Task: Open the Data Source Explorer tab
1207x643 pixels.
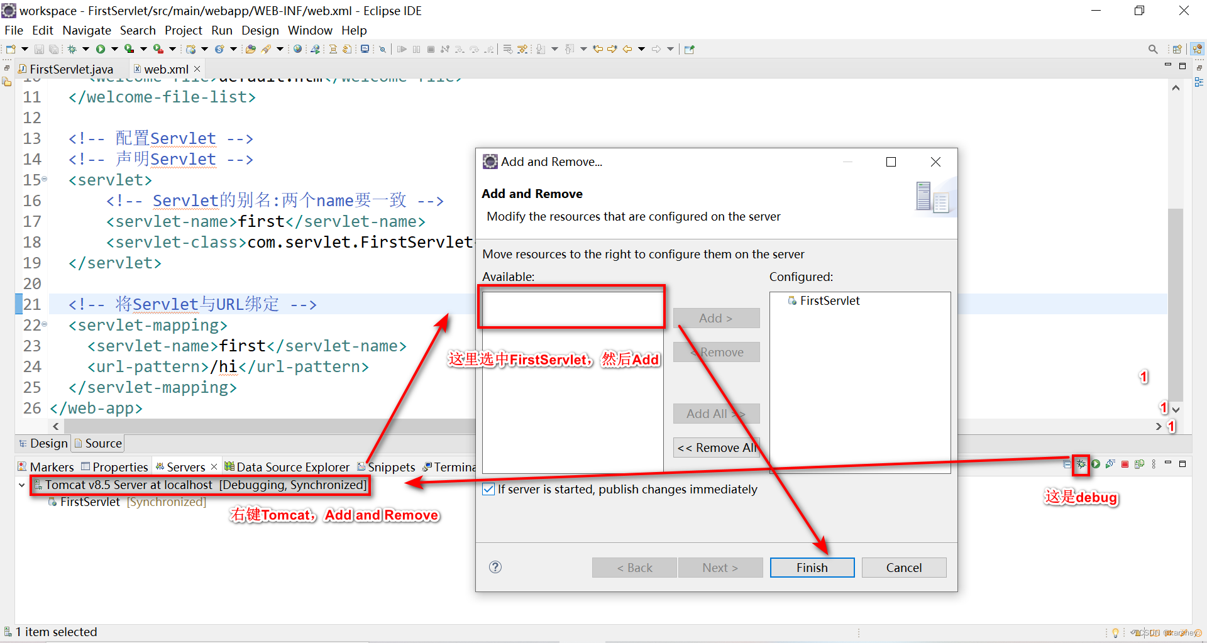Action: (287, 467)
